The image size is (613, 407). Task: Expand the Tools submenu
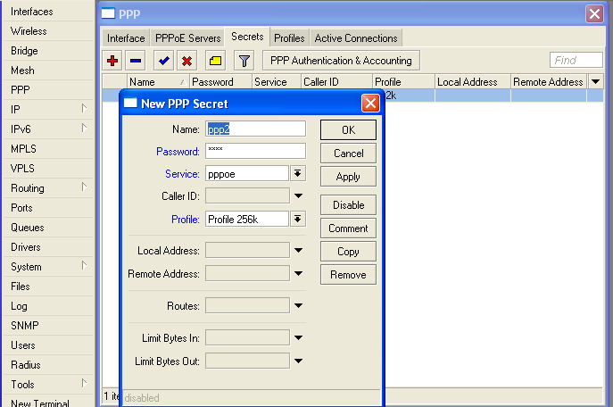[84, 383]
